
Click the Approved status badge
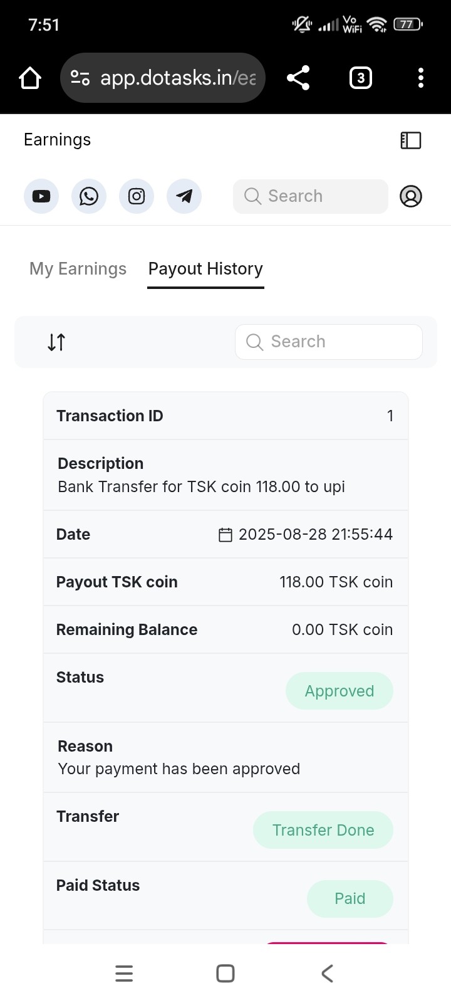point(340,691)
